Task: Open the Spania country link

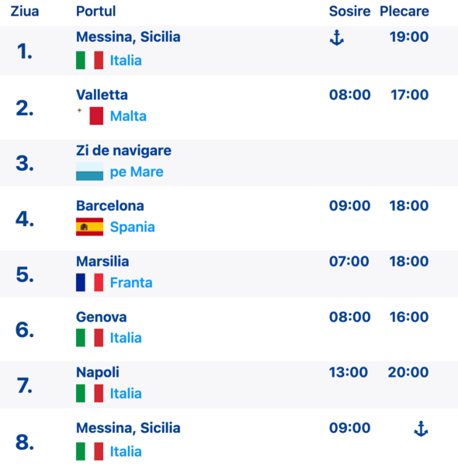Action: click(133, 227)
